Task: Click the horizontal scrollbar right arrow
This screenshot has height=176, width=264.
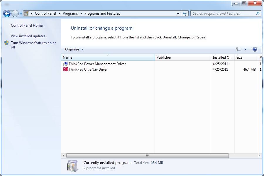Action: coord(259,155)
